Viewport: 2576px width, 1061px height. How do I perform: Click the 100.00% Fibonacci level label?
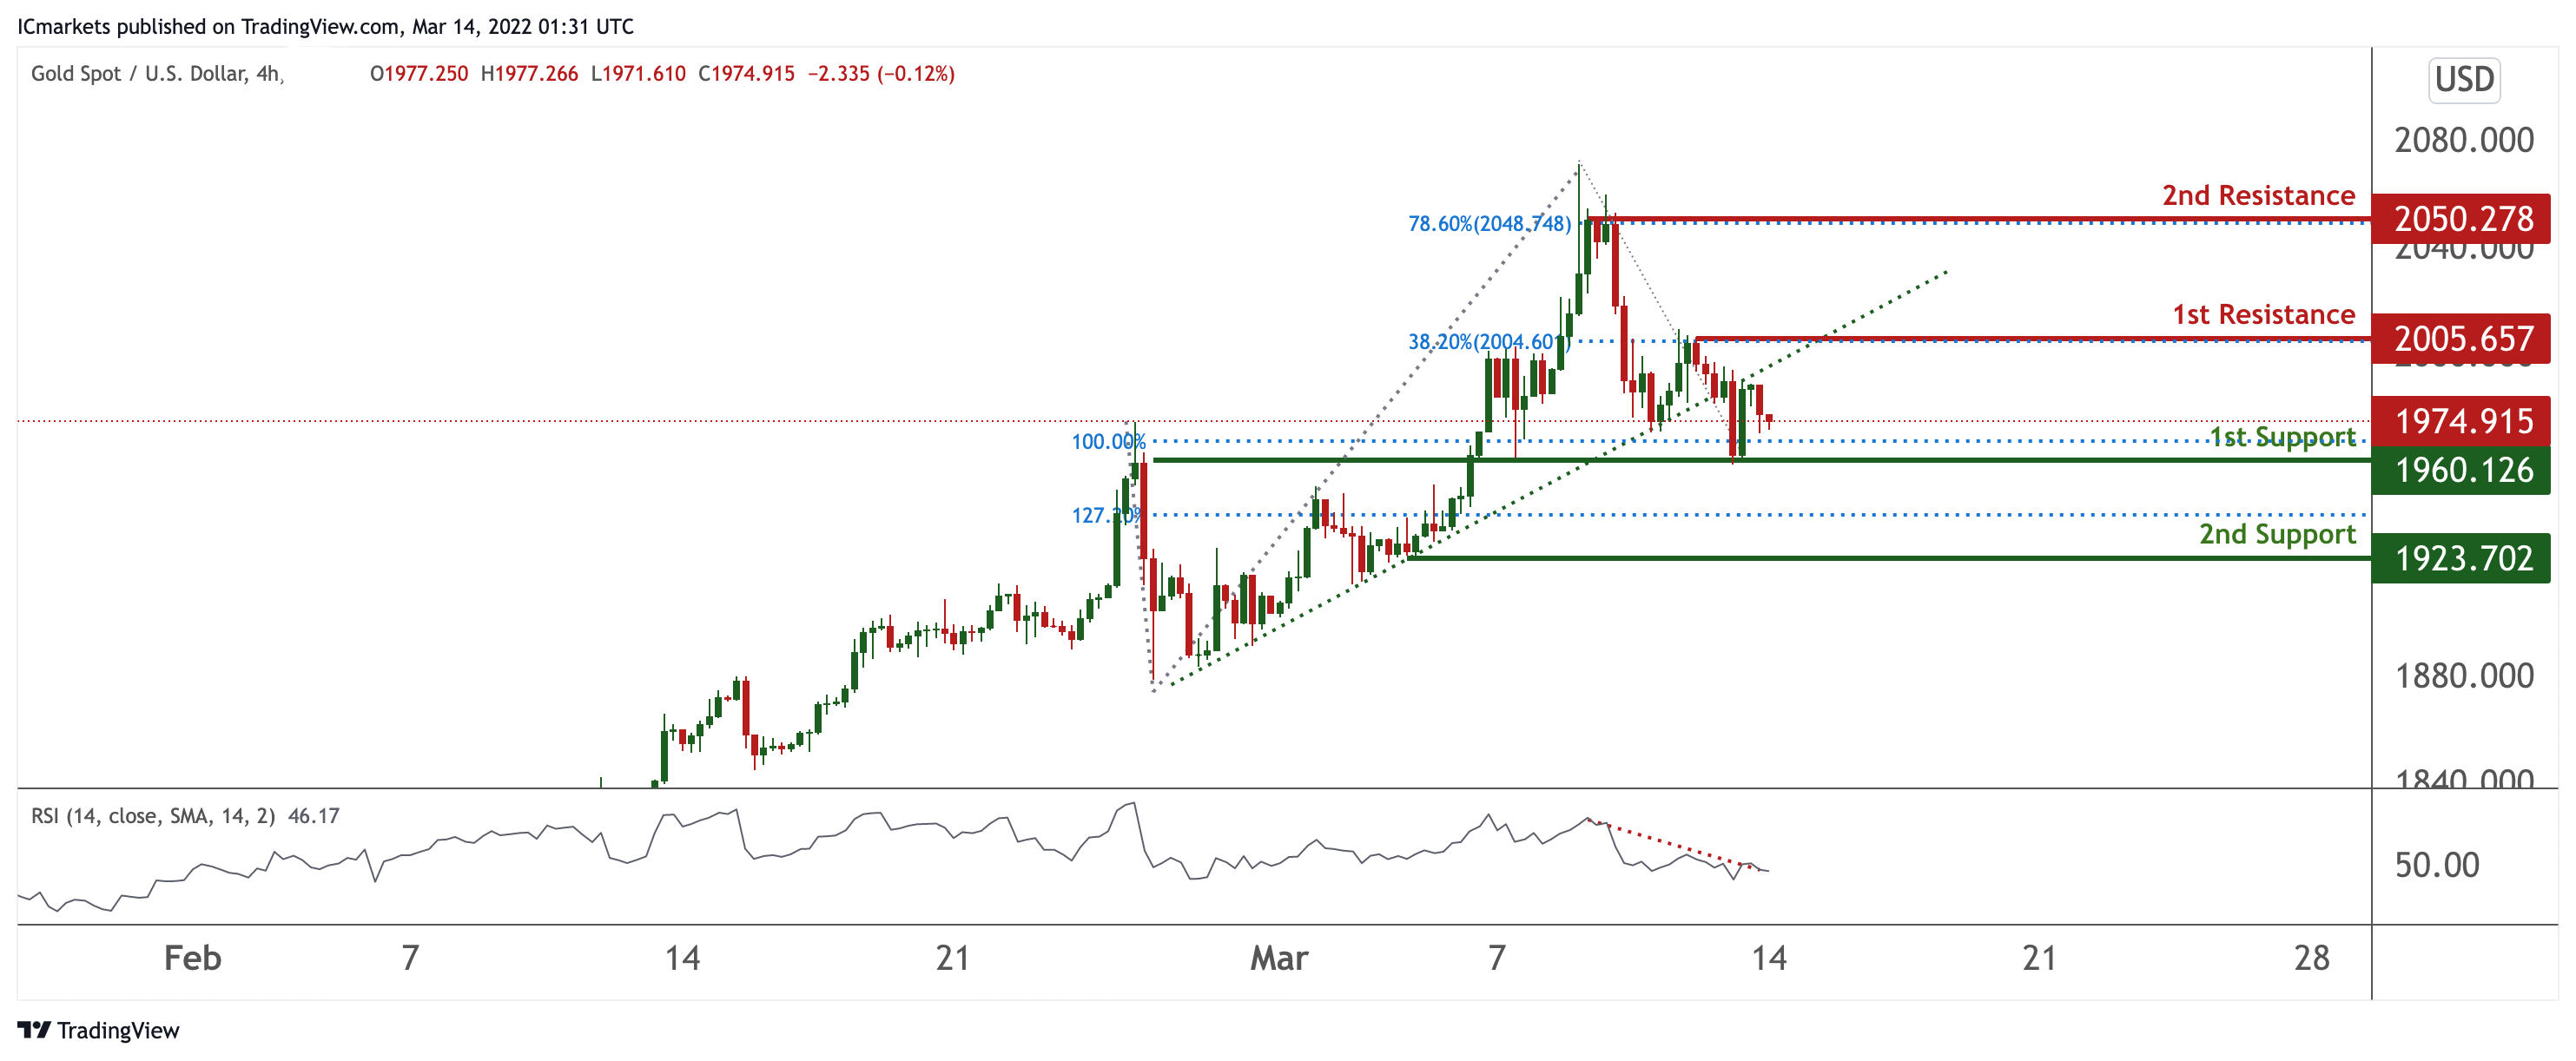[1107, 441]
